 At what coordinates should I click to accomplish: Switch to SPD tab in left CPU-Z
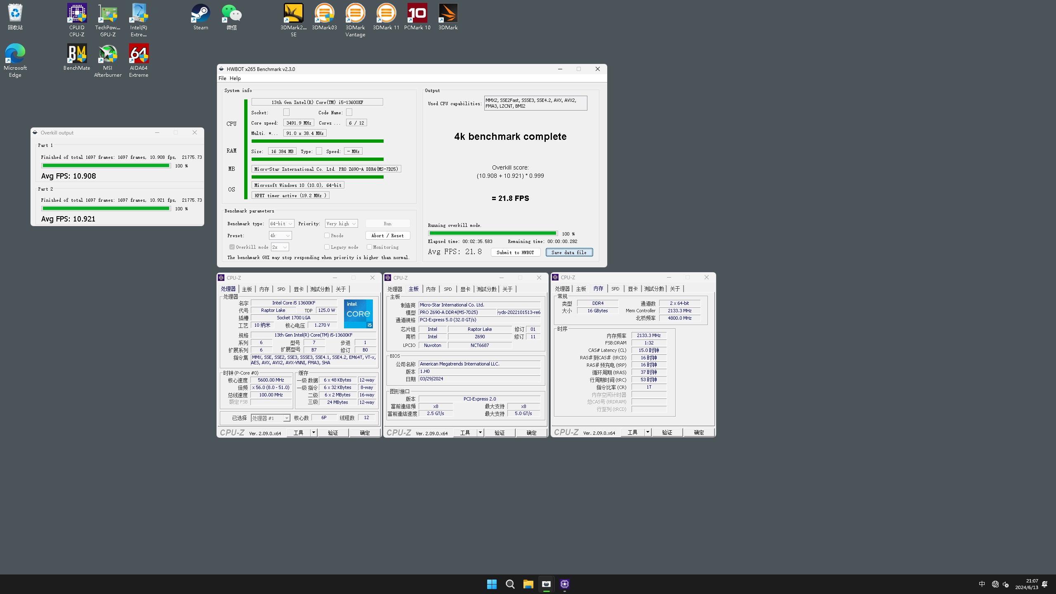point(281,289)
